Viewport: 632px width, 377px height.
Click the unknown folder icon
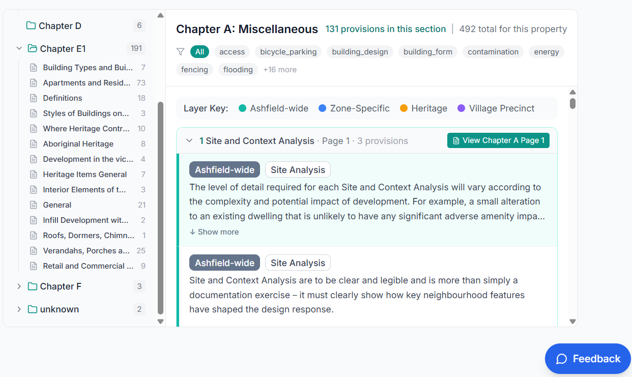[33, 309]
